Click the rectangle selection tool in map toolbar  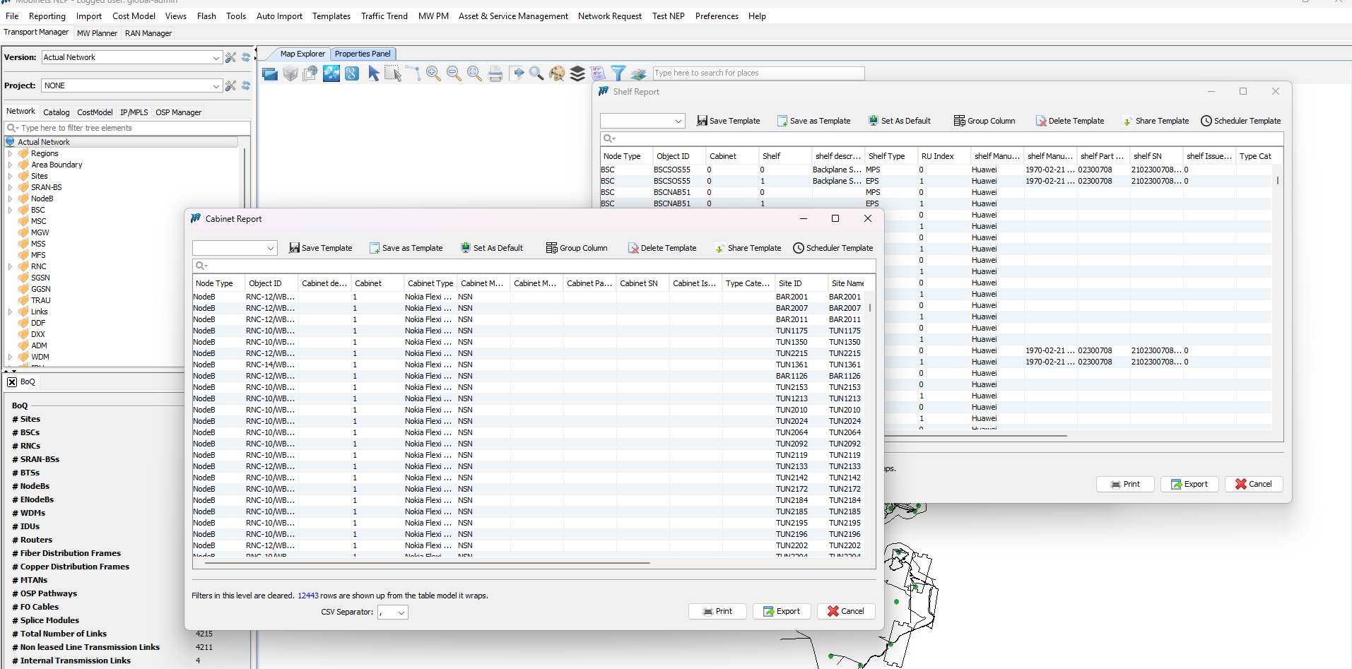pyautogui.click(x=393, y=73)
